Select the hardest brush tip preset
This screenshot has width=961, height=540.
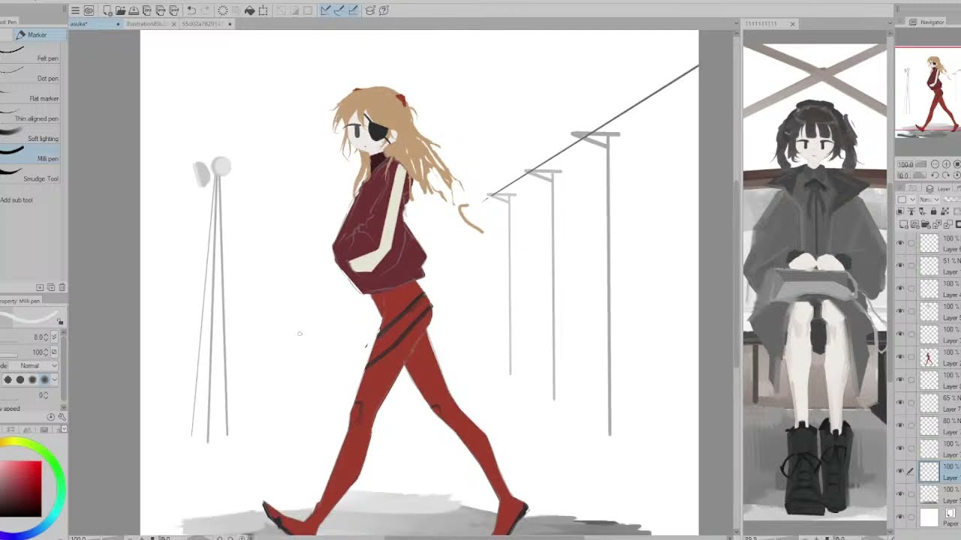8,379
